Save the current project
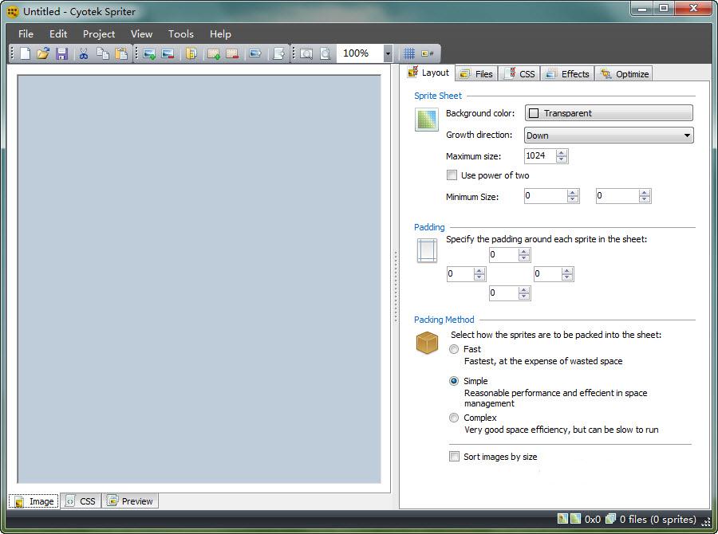This screenshot has width=718, height=534. [x=61, y=53]
